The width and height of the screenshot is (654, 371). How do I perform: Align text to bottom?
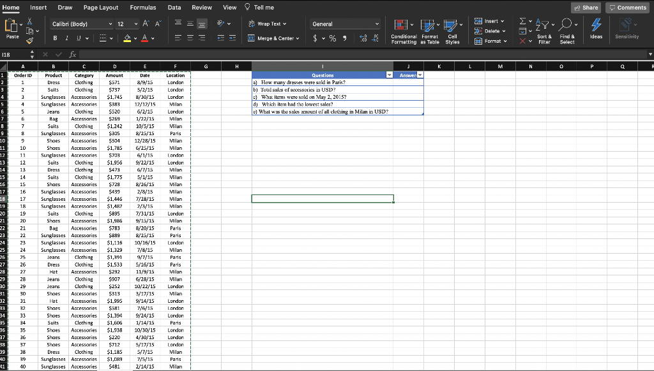point(202,24)
